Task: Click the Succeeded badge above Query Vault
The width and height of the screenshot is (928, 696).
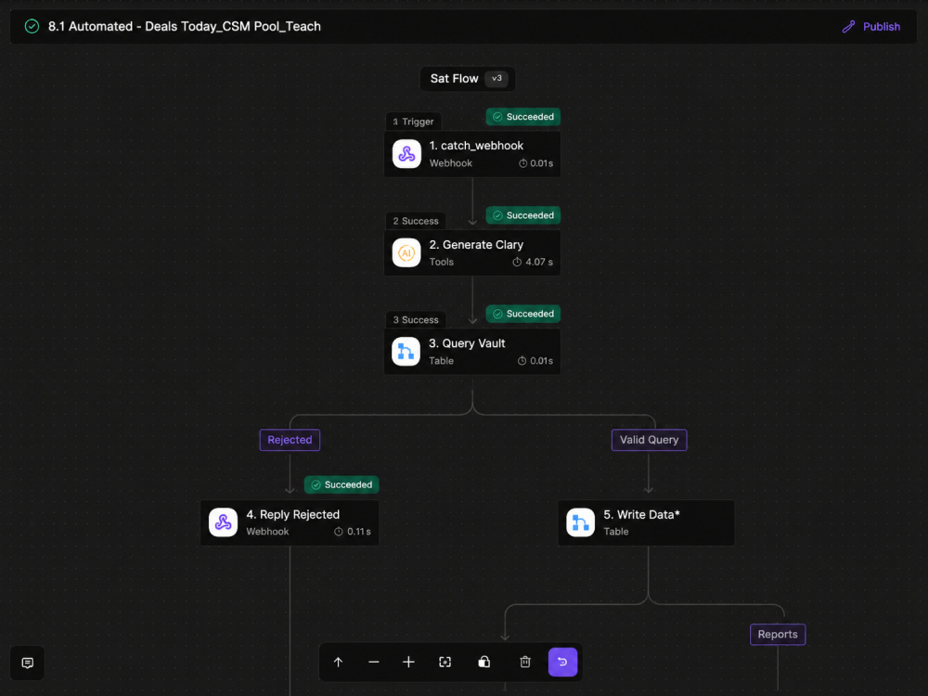Action: click(523, 314)
